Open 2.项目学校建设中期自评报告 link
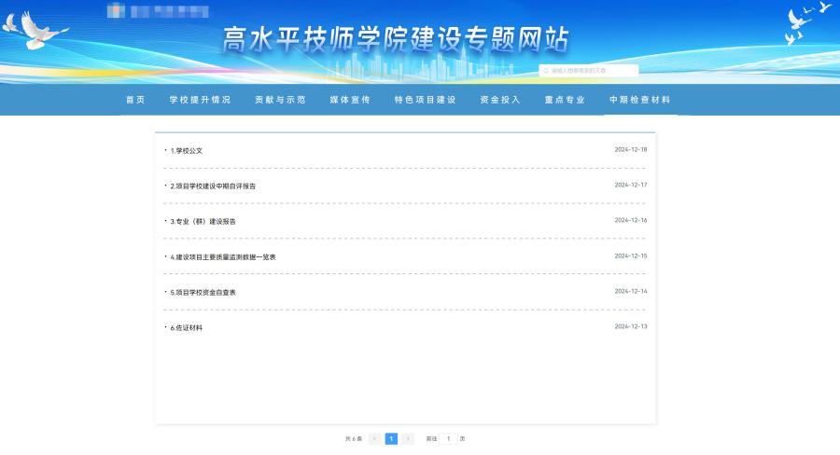The image size is (840, 455). tap(213, 186)
